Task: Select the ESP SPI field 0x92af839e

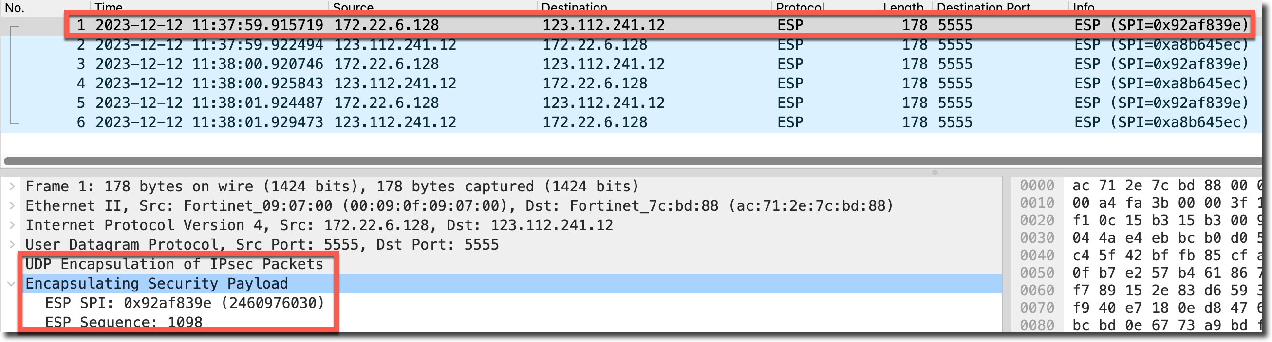Action: 184,303
